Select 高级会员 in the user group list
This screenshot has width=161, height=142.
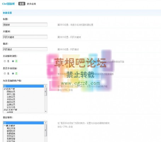tap(11, 102)
